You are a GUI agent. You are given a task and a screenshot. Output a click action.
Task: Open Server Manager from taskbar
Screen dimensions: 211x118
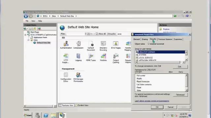point(38,115)
